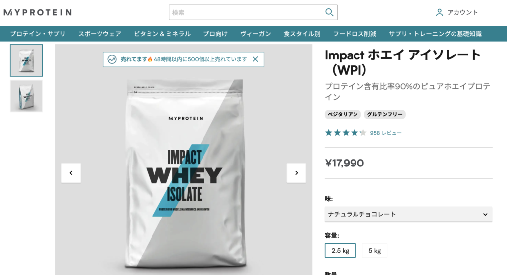Open the スポーツウェア menu
The width and height of the screenshot is (507, 275).
coord(100,34)
